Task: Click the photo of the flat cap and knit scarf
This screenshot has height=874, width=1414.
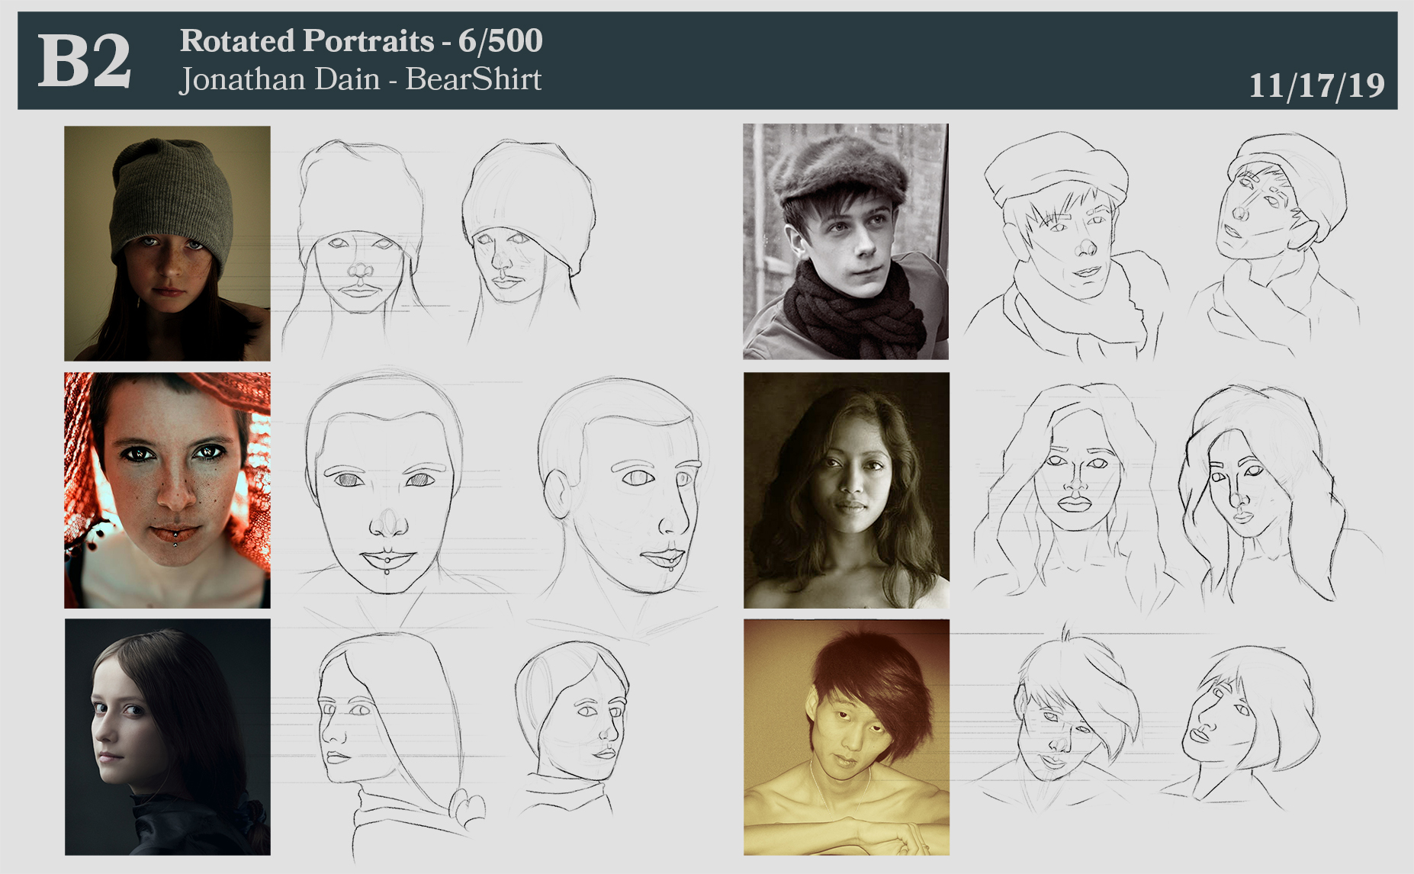Action: coord(846,241)
